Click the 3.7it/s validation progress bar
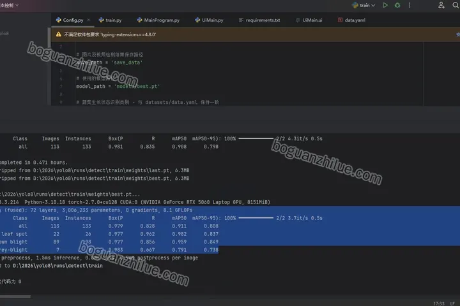The height and width of the screenshot is (306, 460). [x=256, y=218]
